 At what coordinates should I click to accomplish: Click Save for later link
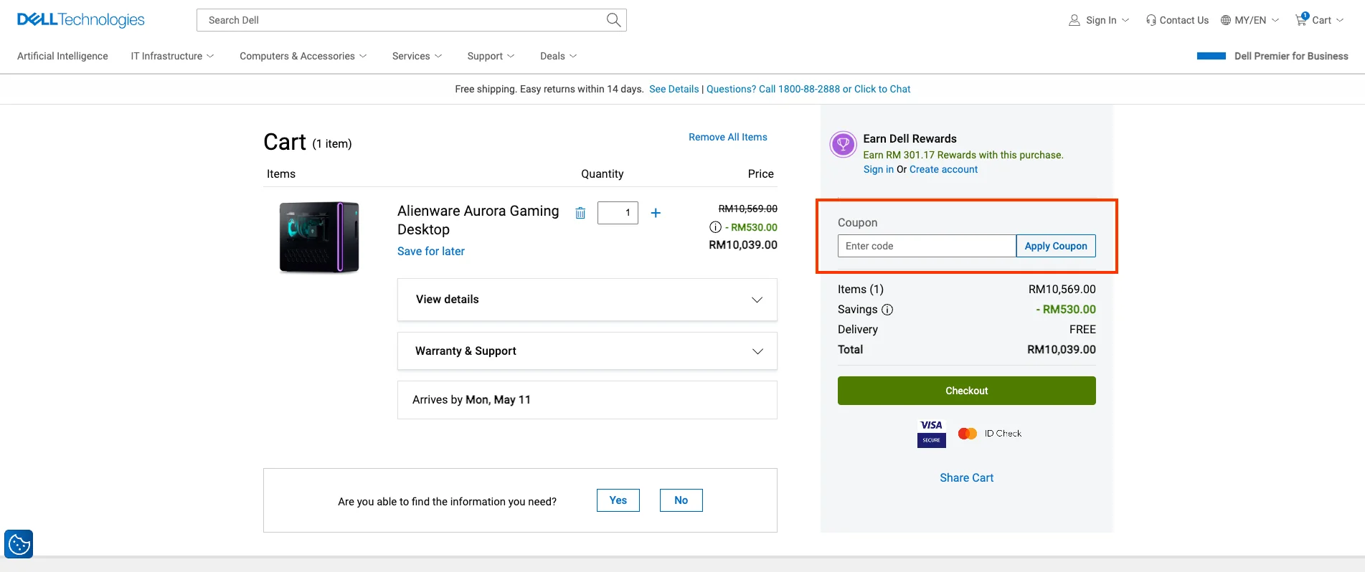click(431, 251)
